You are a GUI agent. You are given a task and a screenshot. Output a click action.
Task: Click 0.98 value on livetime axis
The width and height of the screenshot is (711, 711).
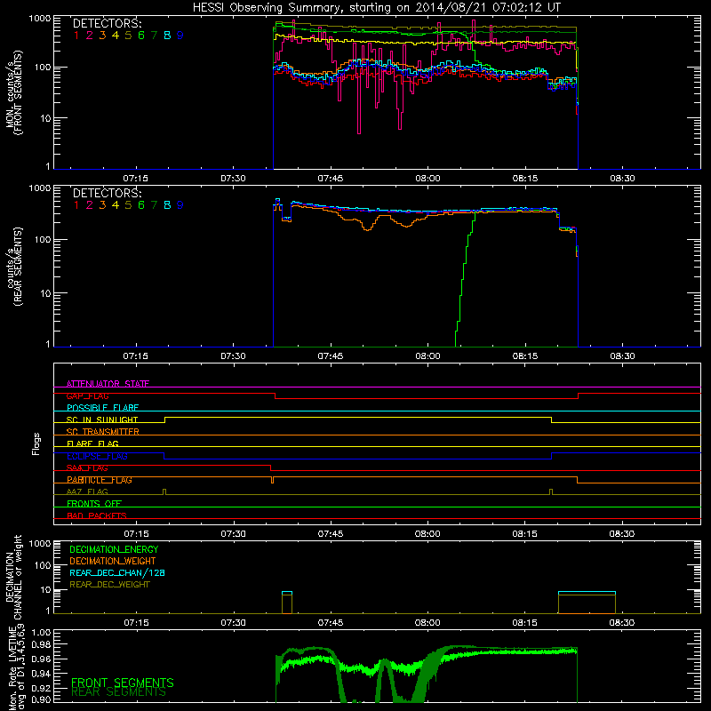41,643
